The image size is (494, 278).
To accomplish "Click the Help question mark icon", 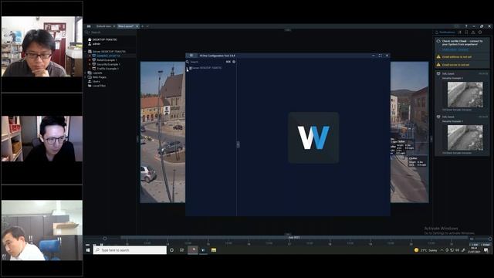I will pyautogui.click(x=466, y=26).
